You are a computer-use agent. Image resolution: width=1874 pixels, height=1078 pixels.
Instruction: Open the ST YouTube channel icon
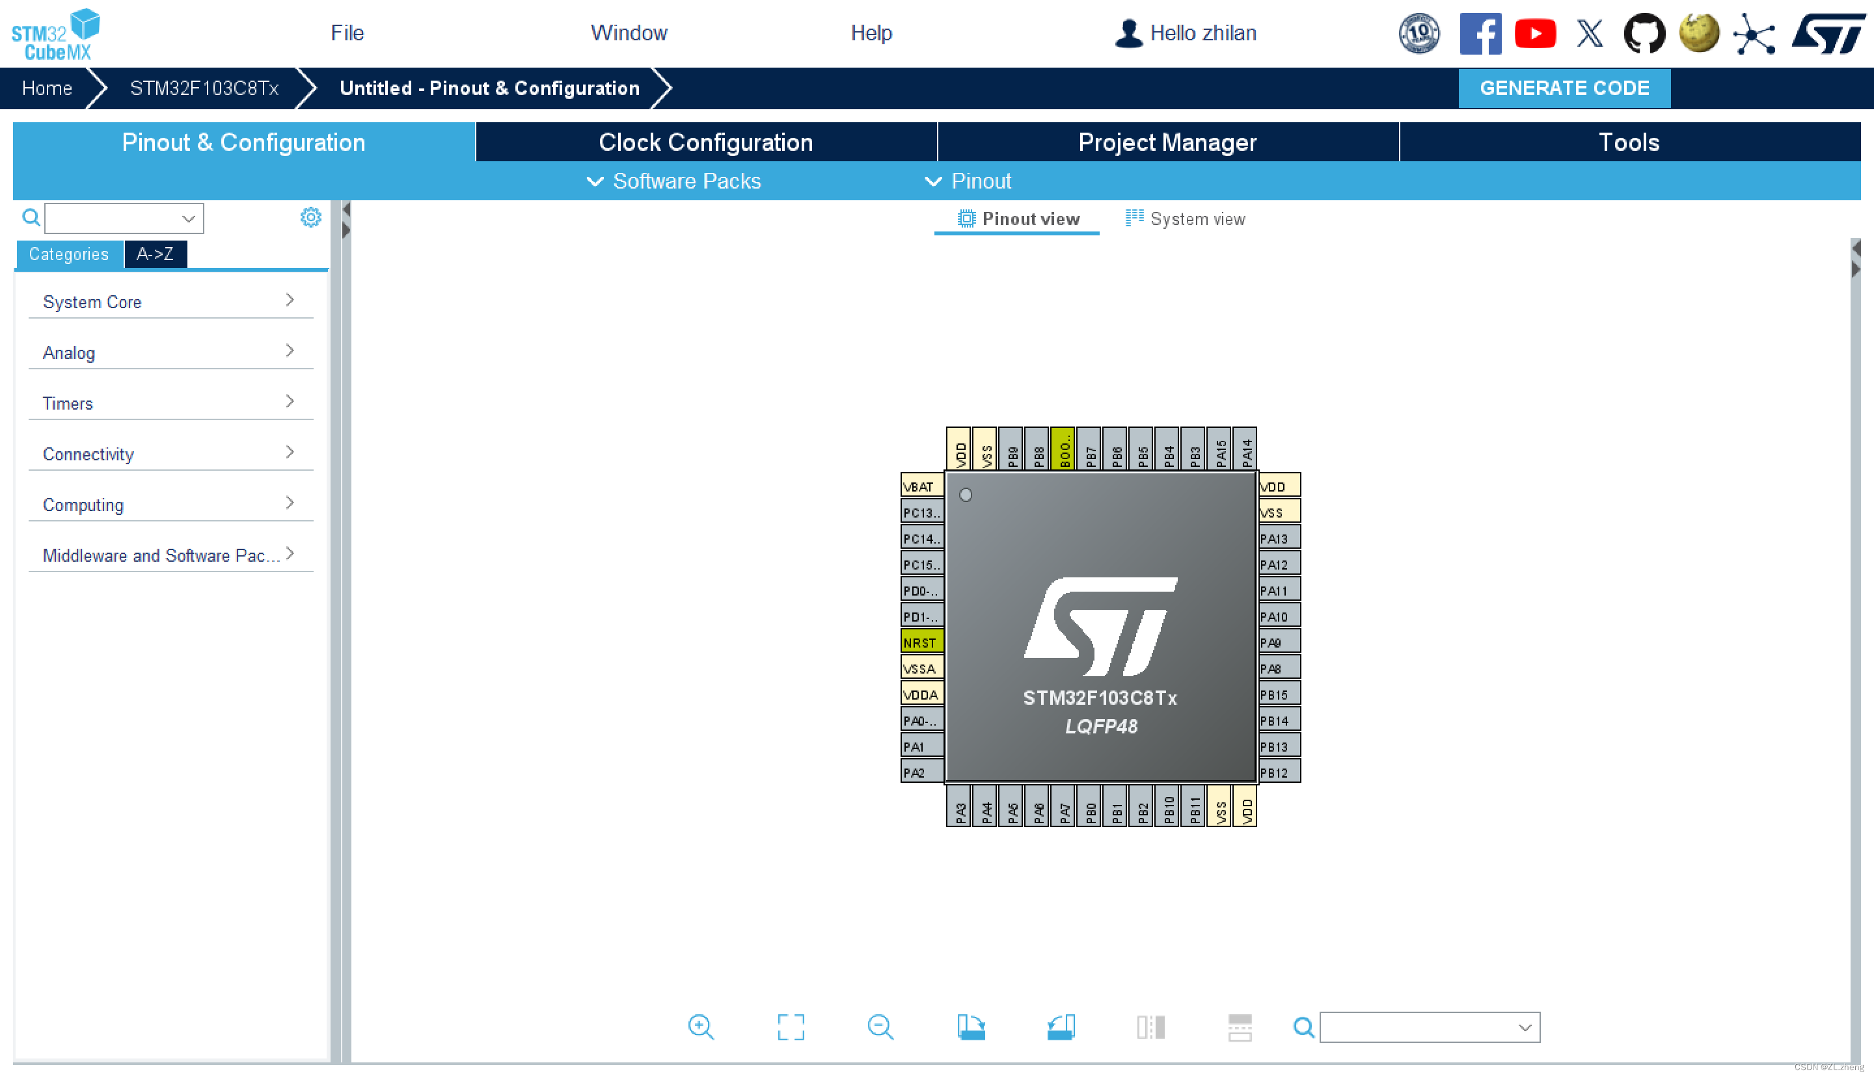point(1536,33)
